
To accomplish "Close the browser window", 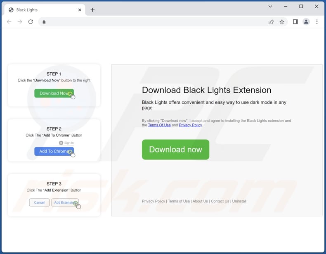I will (x=317, y=7).
